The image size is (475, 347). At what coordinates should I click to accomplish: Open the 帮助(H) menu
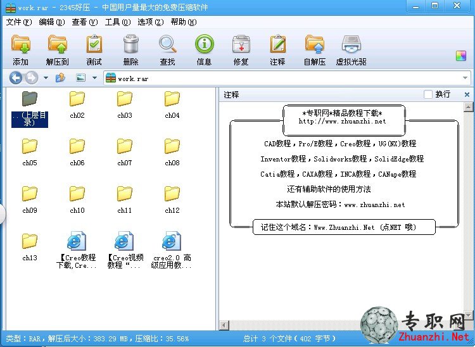point(184,22)
